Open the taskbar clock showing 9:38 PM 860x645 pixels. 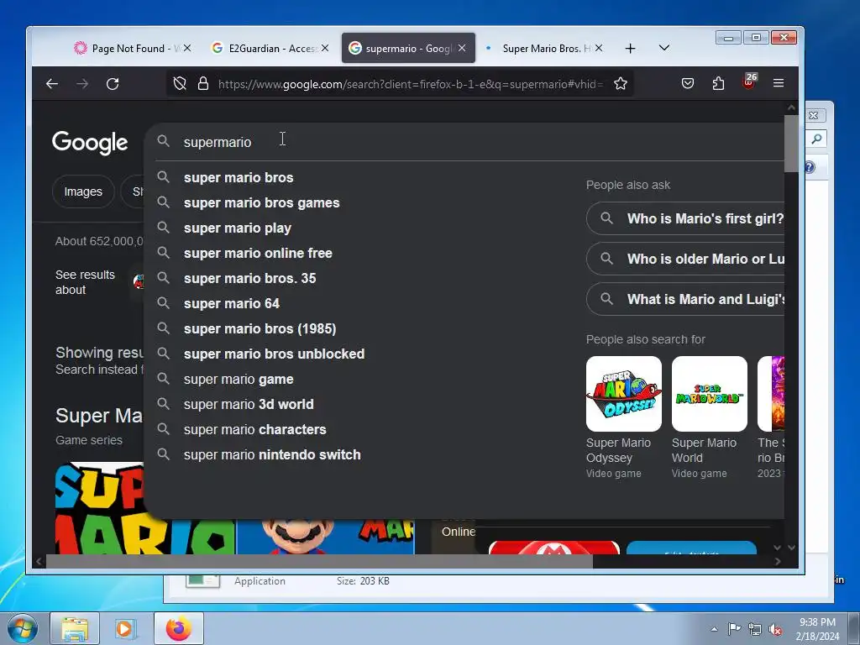[817, 629]
